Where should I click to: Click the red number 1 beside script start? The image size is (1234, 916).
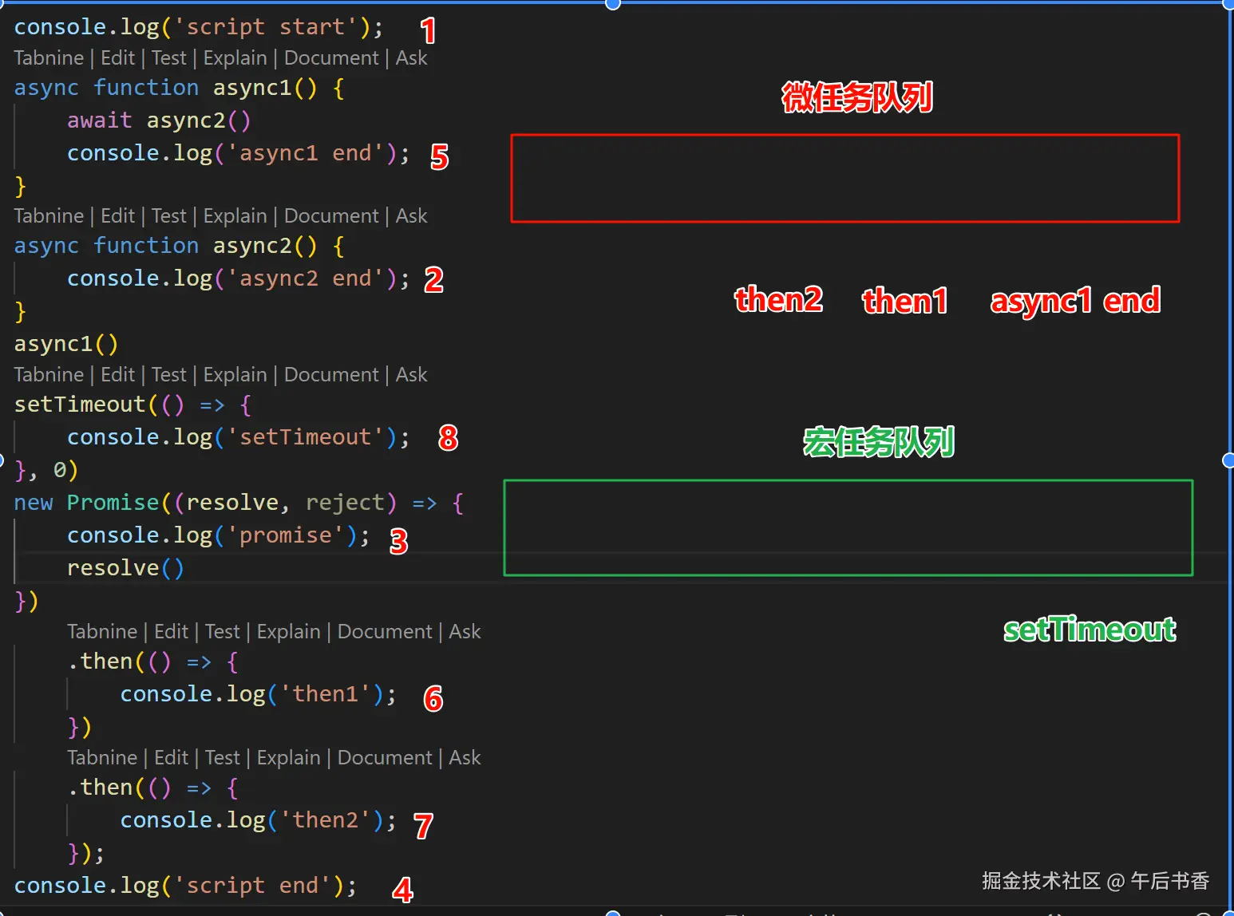tap(429, 30)
